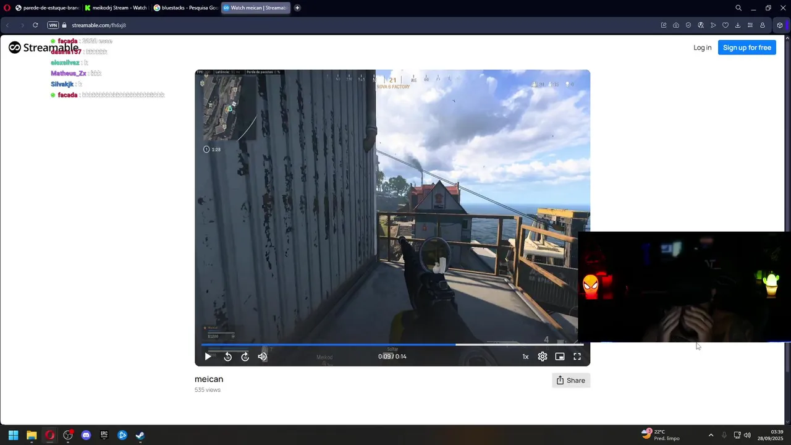Go forward to next page
Screen dimensions: 791x445
22,25
